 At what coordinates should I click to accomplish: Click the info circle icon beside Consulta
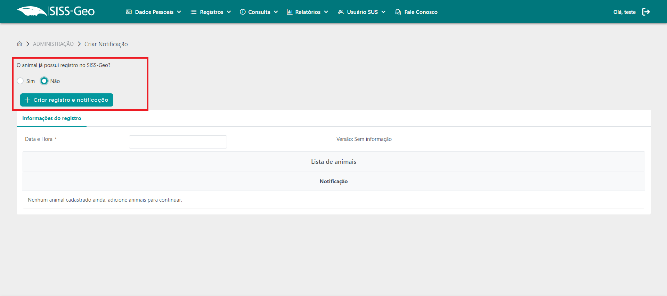[x=243, y=12]
